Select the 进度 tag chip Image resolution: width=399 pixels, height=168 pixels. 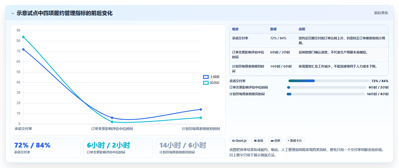[275, 141]
